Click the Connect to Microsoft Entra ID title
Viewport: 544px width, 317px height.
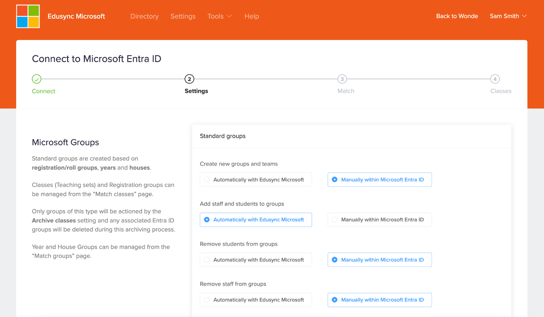(x=97, y=59)
